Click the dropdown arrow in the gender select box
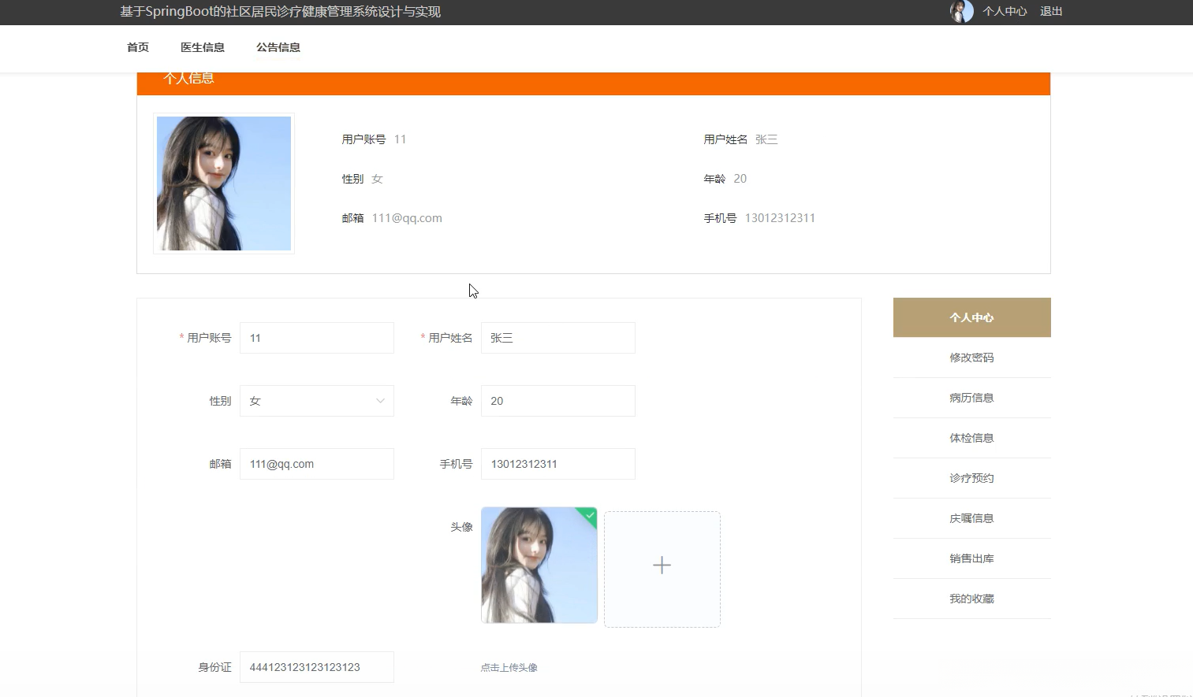 (380, 401)
